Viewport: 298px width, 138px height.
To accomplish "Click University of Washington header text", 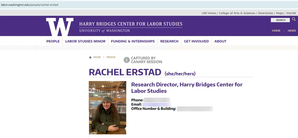I will 105,31.
